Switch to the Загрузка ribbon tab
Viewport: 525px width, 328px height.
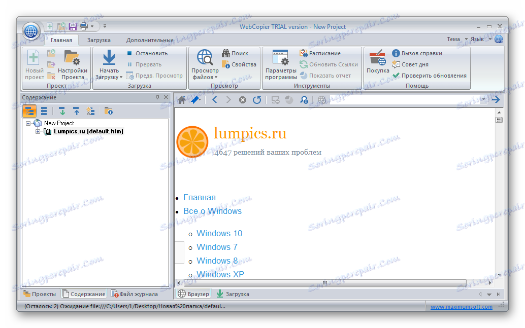[x=99, y=40]
